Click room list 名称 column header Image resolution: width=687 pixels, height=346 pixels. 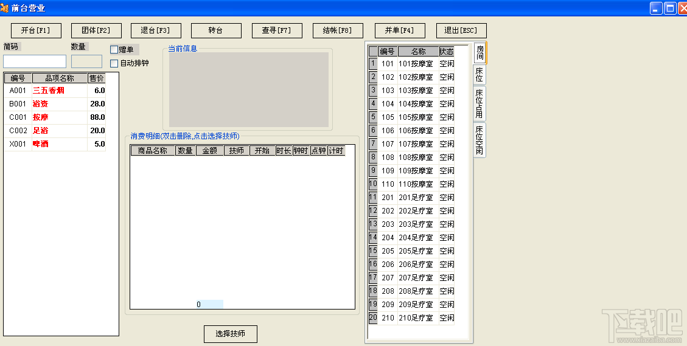(419, 52)
